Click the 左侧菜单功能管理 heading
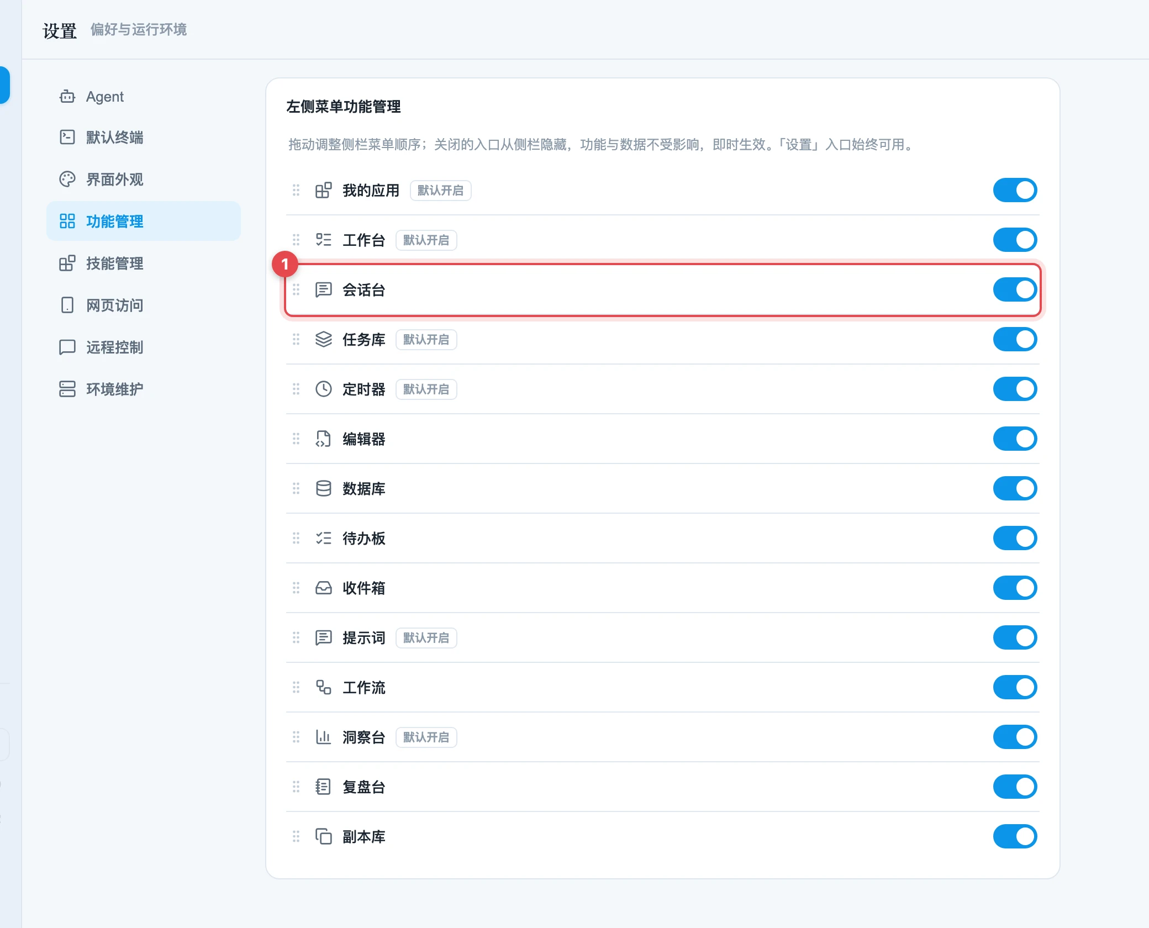The image size is (1149, 928). [x=344, y=107]
